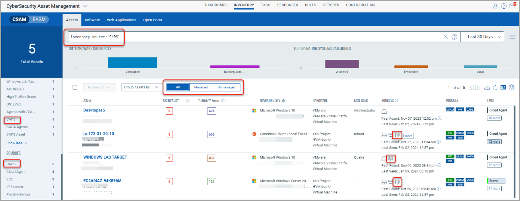Toggle the chart view icon
This screenshot has width=520, height=201.
[x=503, y=87]
